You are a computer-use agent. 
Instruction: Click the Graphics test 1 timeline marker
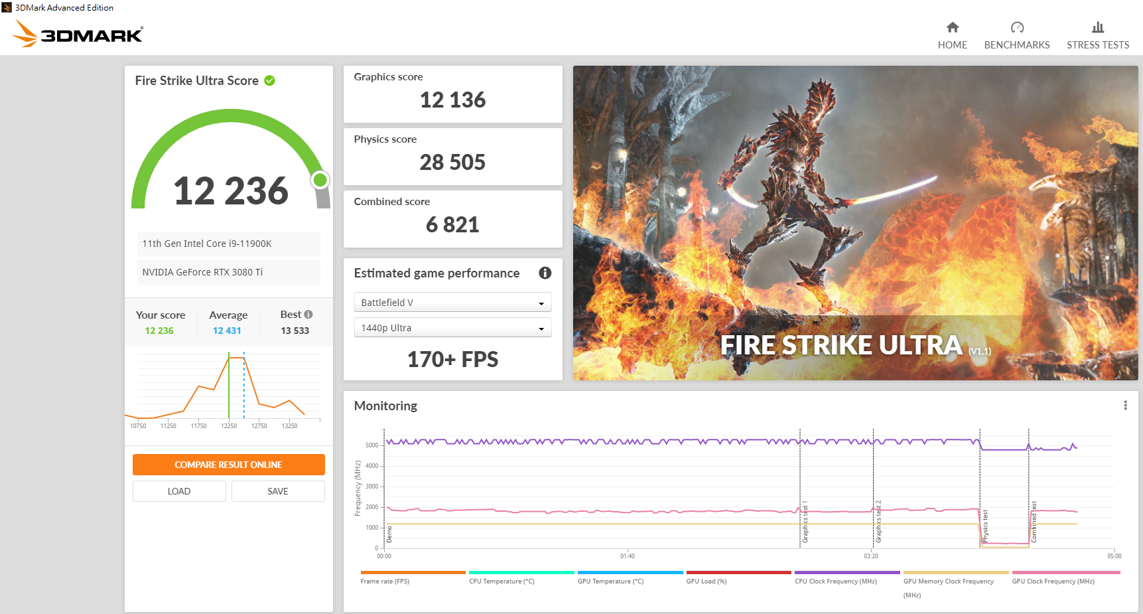pos(805,523)
